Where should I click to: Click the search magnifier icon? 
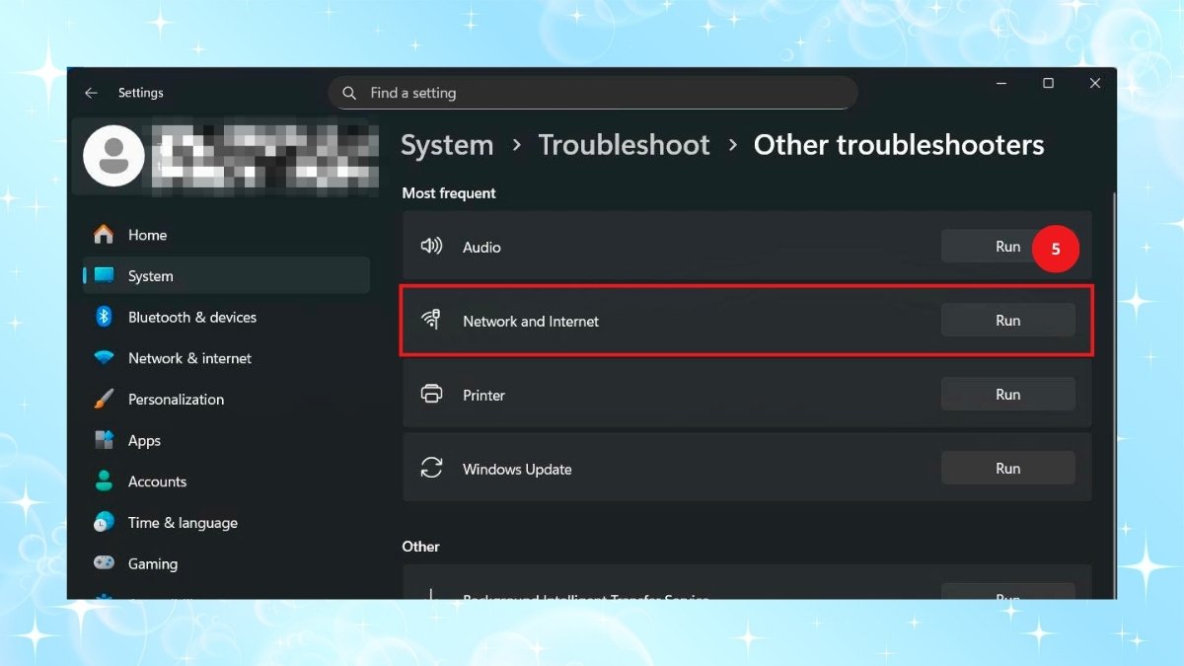point(348,92)
